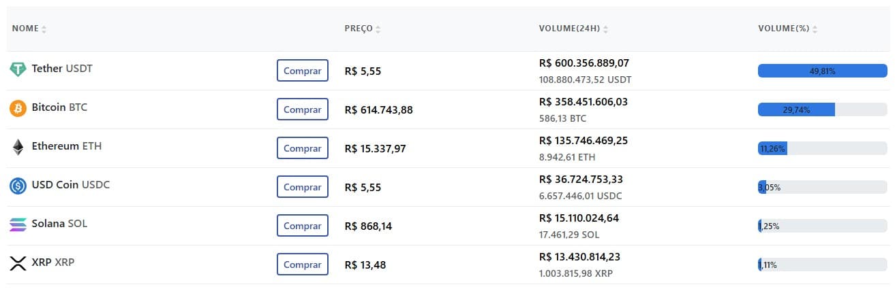Click the Tether USDT coin icon

point(18,69)
